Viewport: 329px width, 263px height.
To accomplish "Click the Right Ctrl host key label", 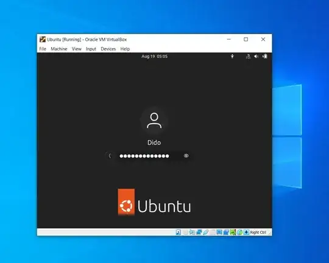I will pyautogui.click(x=258, y=233).
